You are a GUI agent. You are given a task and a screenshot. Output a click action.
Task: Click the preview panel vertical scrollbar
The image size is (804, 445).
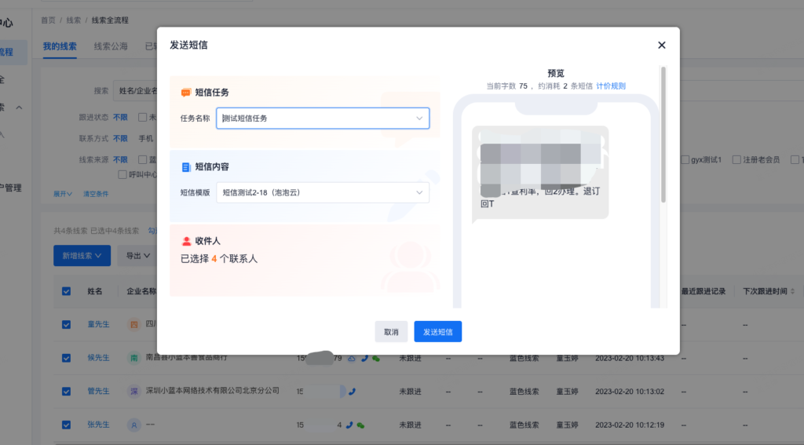pyautogui.click(x=663, y=133)
